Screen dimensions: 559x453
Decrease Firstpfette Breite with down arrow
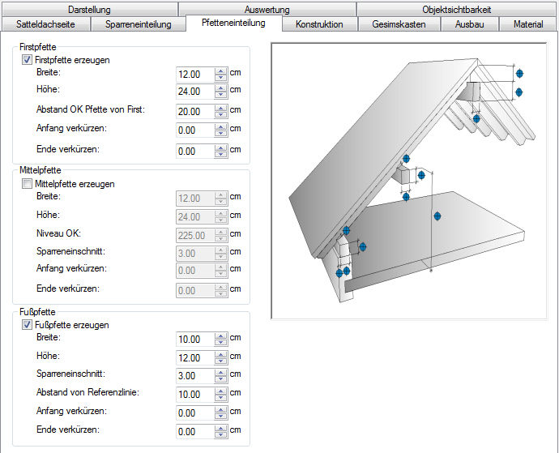221,78
